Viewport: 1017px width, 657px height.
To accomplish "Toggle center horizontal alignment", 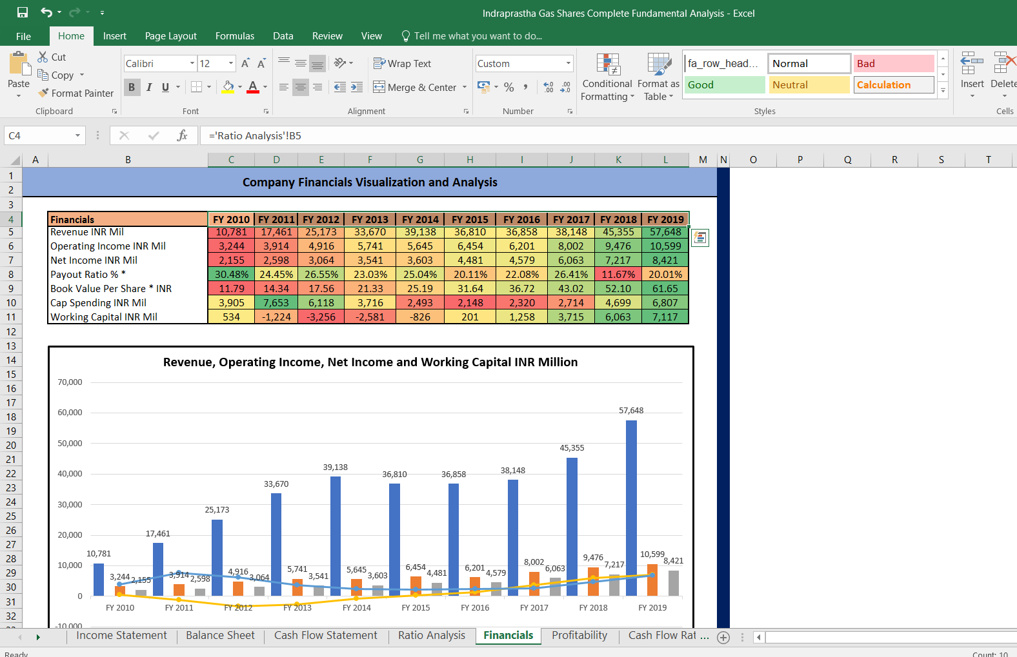I will click(301, 87).
